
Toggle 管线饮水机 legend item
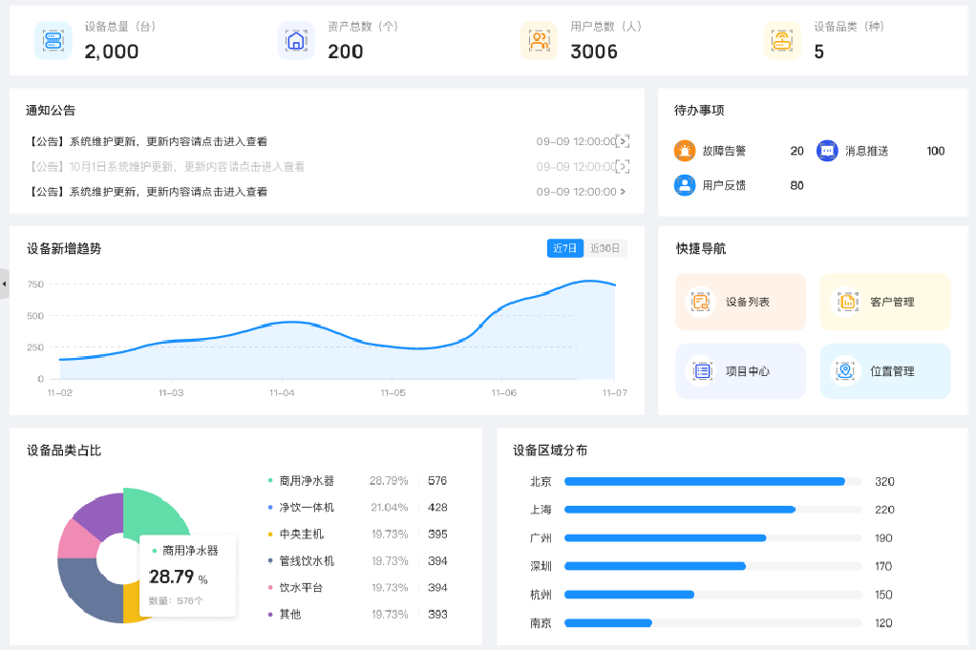(x=301, y=560)
